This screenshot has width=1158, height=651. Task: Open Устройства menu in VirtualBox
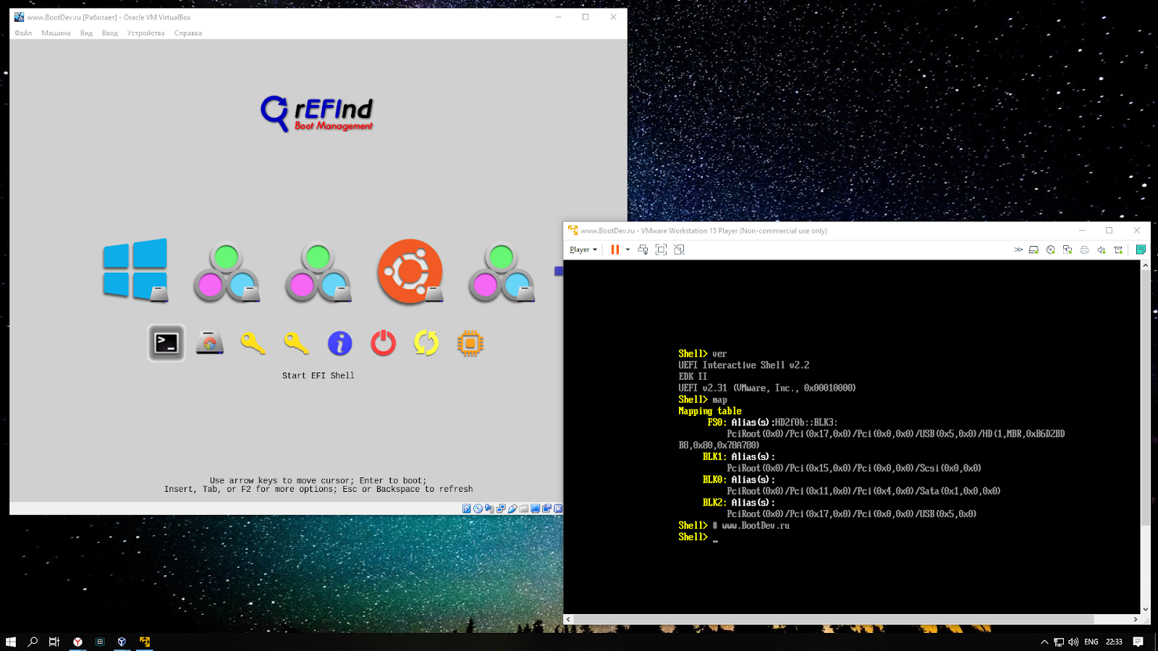[x=145, y=33]
